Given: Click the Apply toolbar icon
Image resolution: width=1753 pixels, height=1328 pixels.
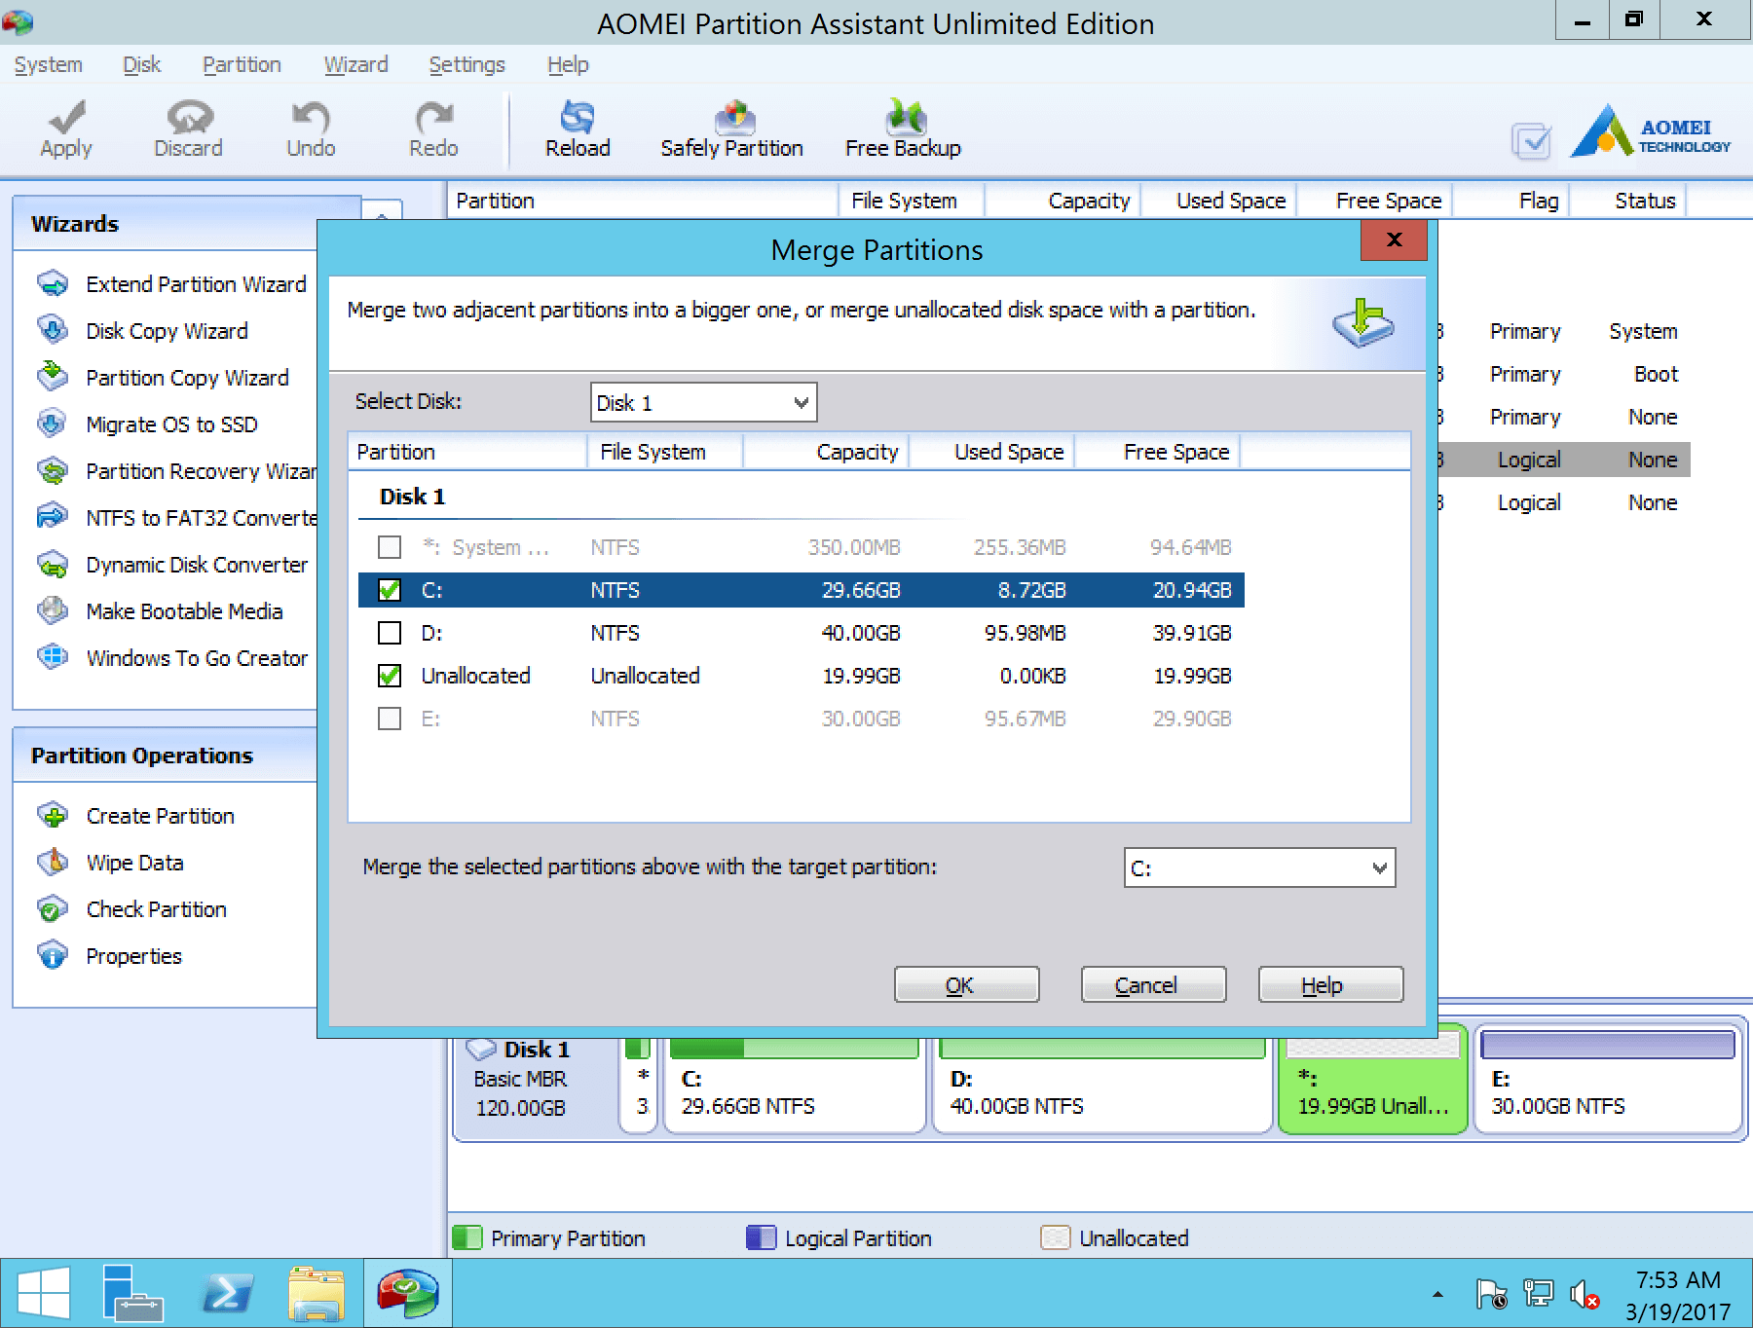Looking at the screenshot, I should [x=66, y=129].
